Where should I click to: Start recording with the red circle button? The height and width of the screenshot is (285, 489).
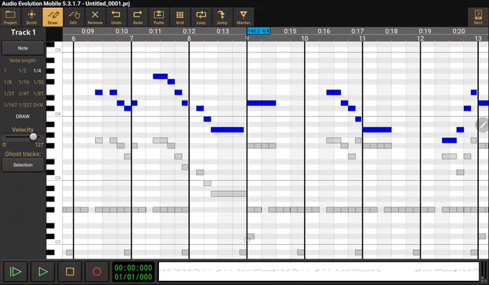click(x=96, y=272)
